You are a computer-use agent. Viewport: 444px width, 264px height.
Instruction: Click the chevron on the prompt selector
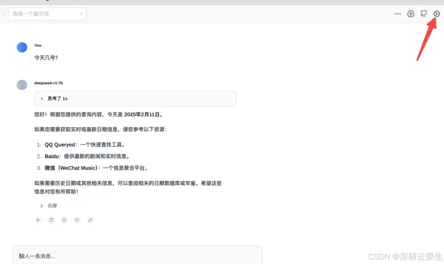(x=80, y=13)
